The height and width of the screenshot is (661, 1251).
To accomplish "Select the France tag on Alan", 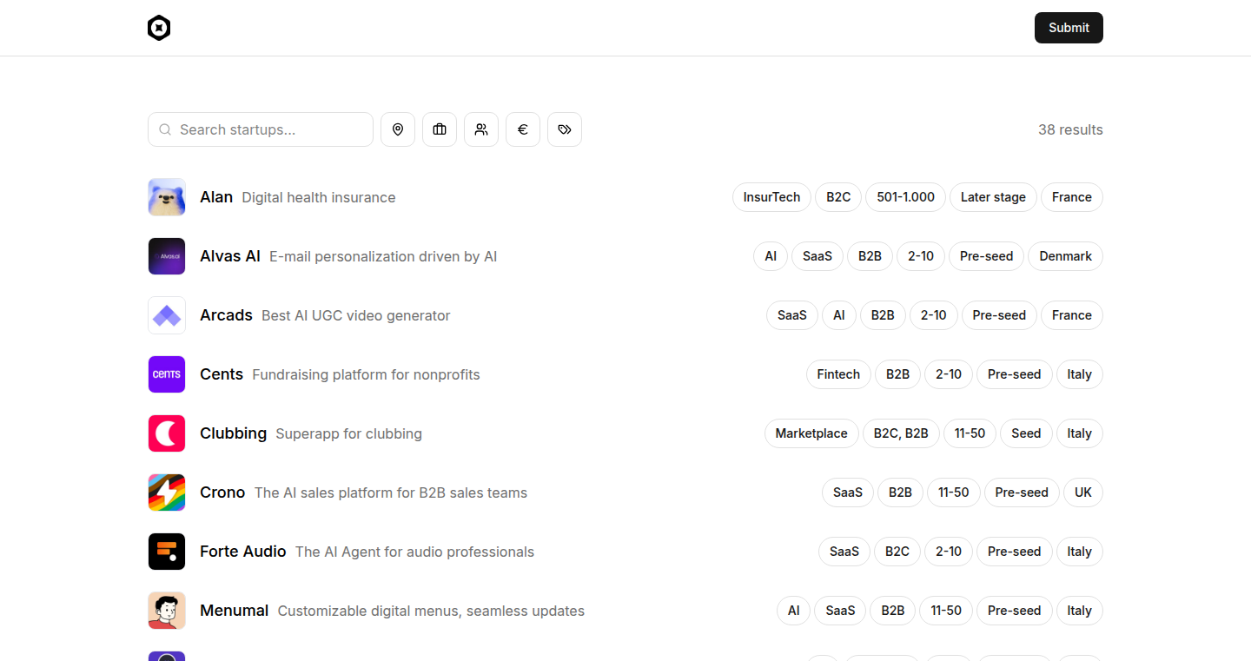I will coord(1071,197).
